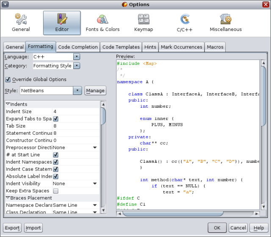Screen dimensions: 271x237
Task: Click '#include <Map>' line in preview
Action: point(137,64)
